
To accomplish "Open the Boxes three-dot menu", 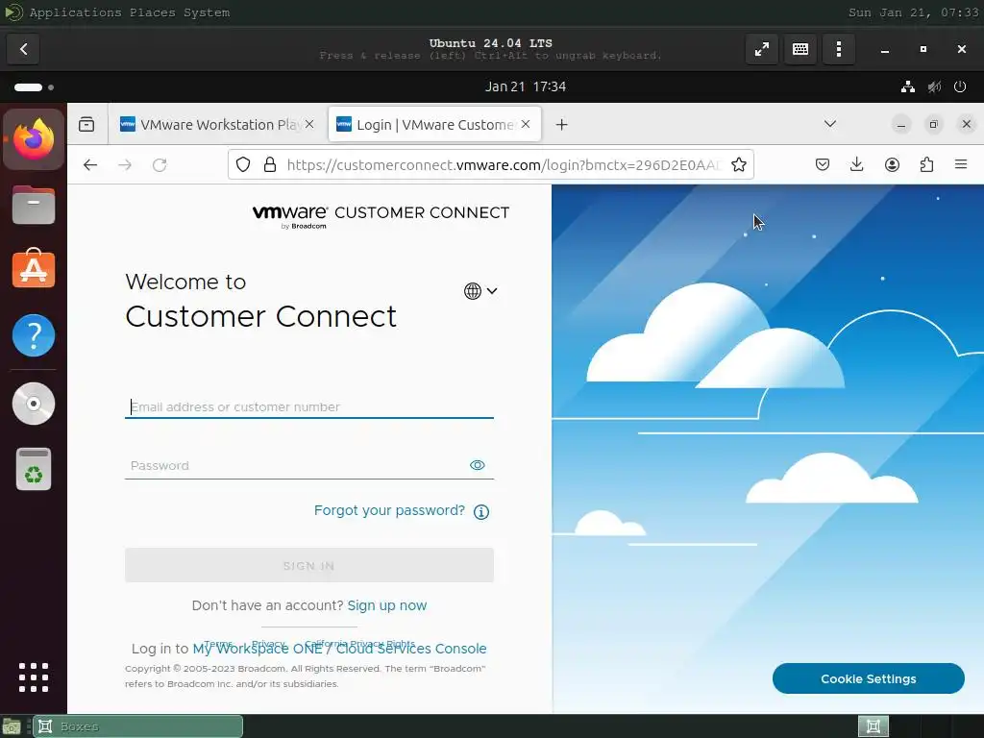I will pyautogui.click(x=838, y=49).
